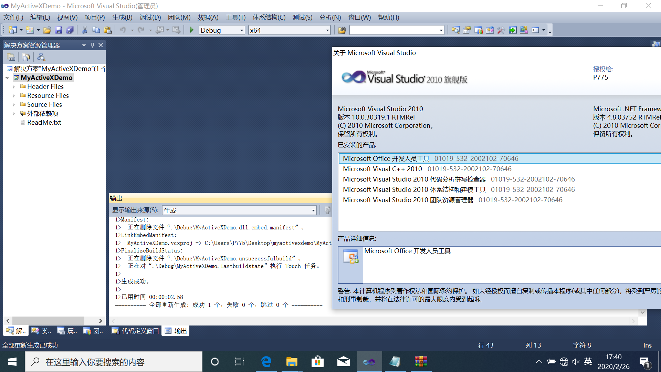The width and height of the screenshot is (661, 372).
Task: Click the Redo arrow icon
Action: 141,30
